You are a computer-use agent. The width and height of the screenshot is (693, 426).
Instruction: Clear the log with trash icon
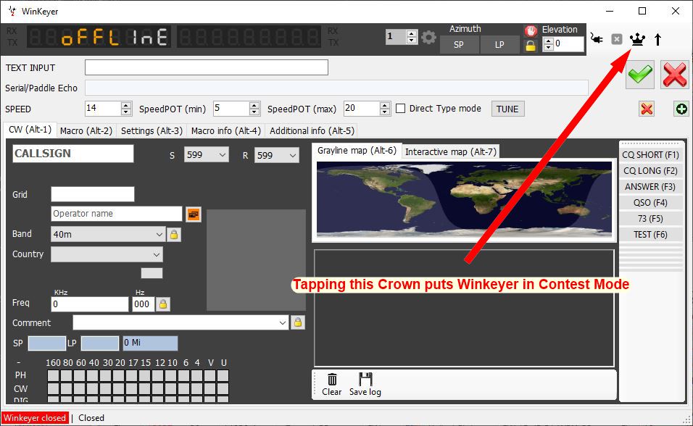point(332,385)
